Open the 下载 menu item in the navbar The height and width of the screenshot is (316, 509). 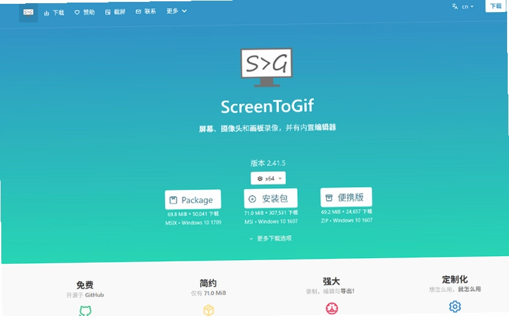54,13
